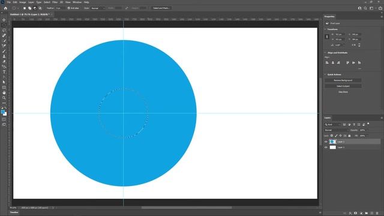The image size is (384, 216).
Task: Click the Select Subject button
Action: [343, 86]
